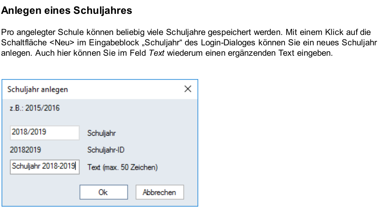Click the word Eingabeblock in the description
This screenshot has width=378, height=208.
pos(114,43)
